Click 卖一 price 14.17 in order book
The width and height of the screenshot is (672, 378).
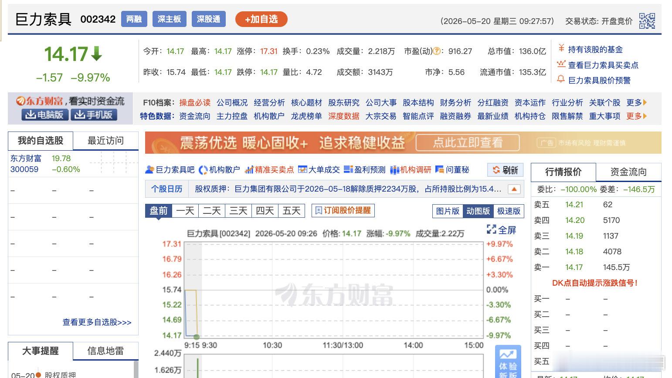(574, 267)
